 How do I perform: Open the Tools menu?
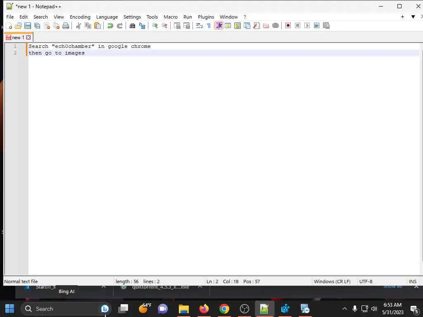(152, 17)
